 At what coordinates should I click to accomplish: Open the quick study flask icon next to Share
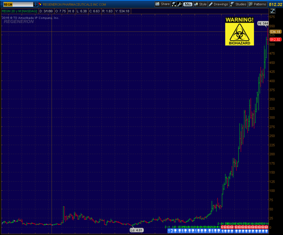[x=174, y=4]
